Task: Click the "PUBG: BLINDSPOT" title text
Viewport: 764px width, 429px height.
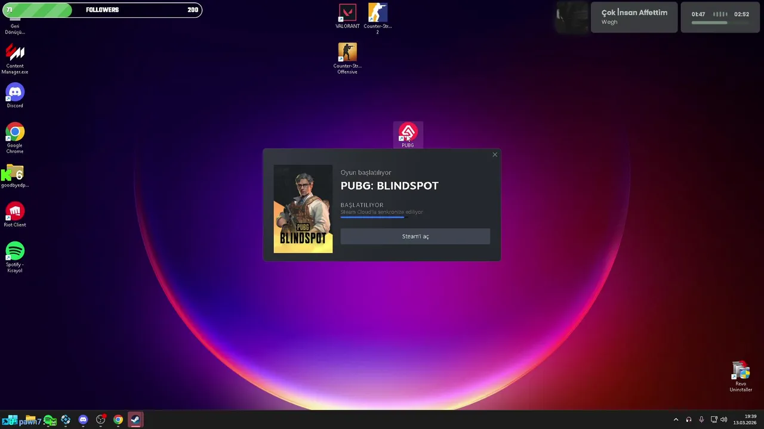Action: click(x=390, y=186)
